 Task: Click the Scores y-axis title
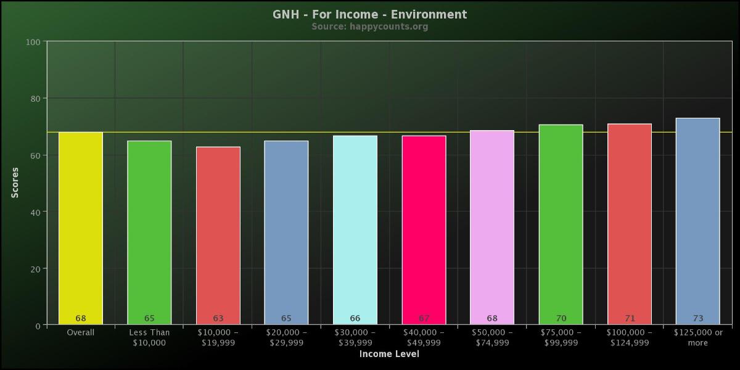click(15, 183)
